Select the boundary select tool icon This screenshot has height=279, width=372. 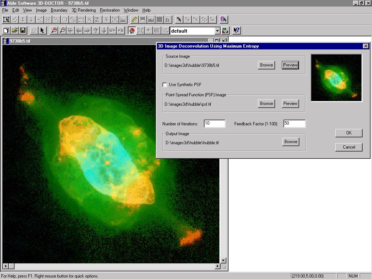(6, 20)
